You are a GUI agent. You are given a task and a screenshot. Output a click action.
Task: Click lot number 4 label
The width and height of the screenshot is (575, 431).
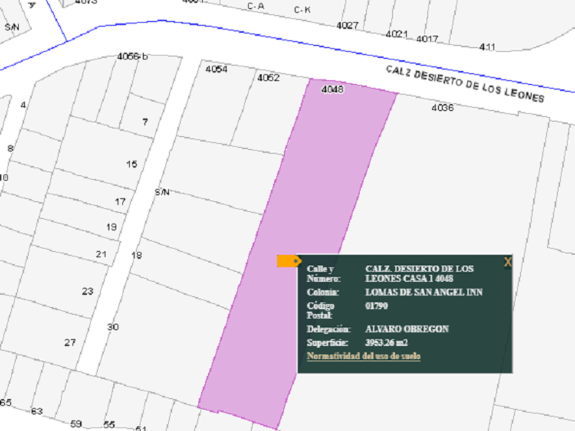(x=23, y=105)
